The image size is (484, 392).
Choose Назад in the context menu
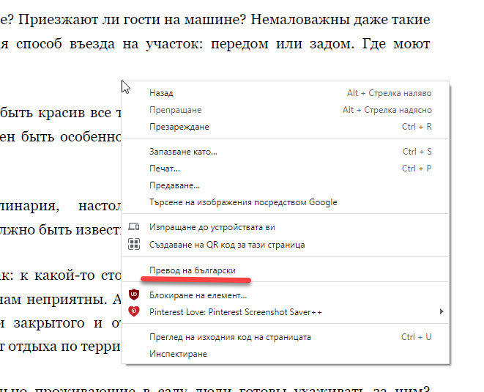(286, 93)
